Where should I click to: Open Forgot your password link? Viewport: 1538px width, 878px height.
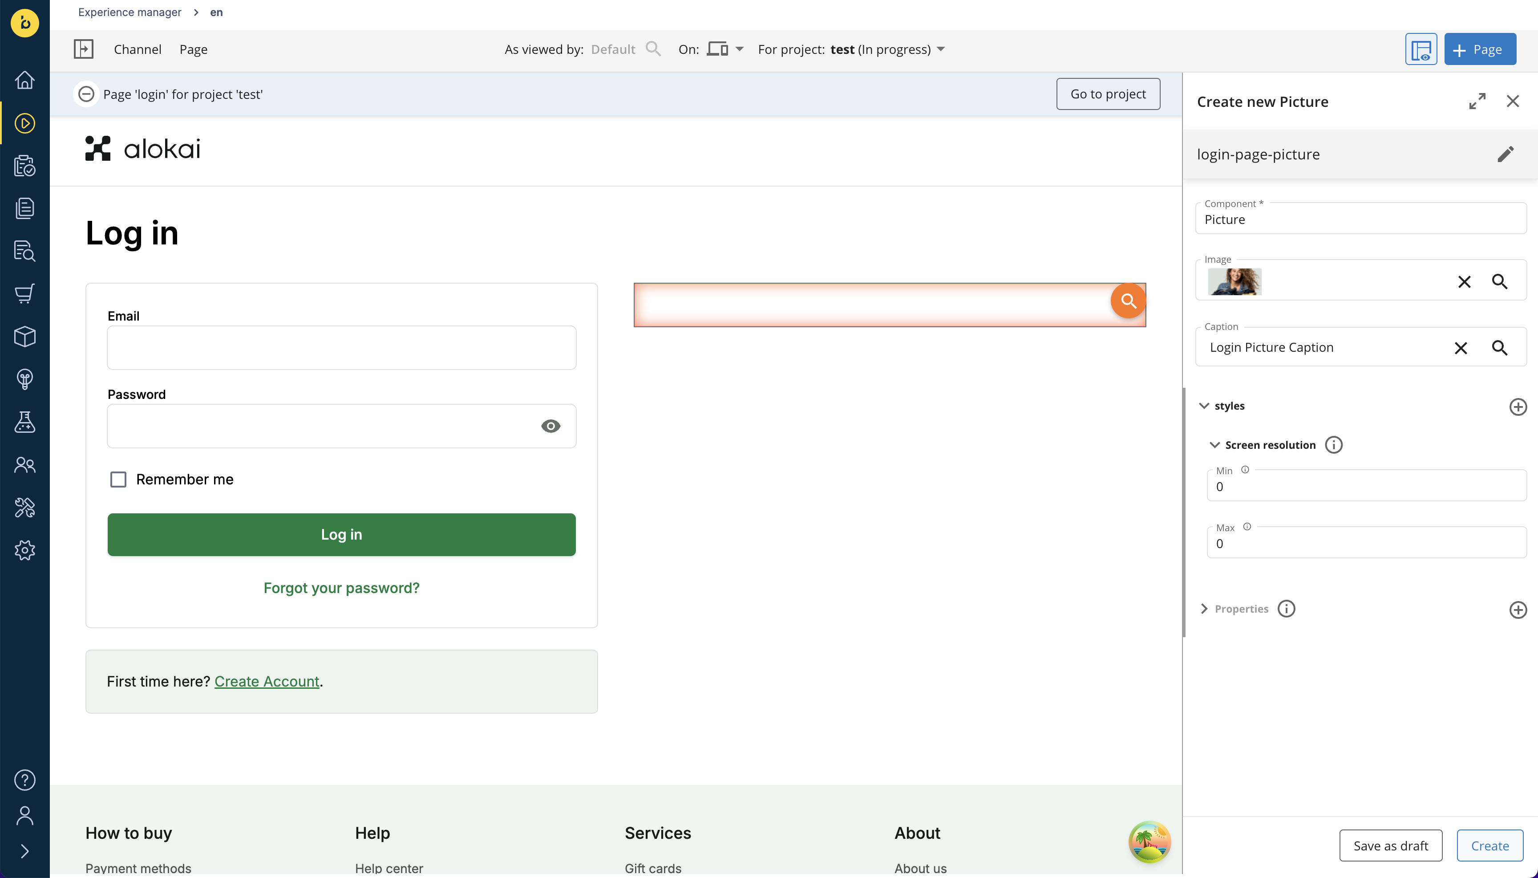(x=342, y=588)
